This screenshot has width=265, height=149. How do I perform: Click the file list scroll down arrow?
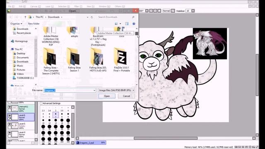pyautogui.click(x=137, y=84)
